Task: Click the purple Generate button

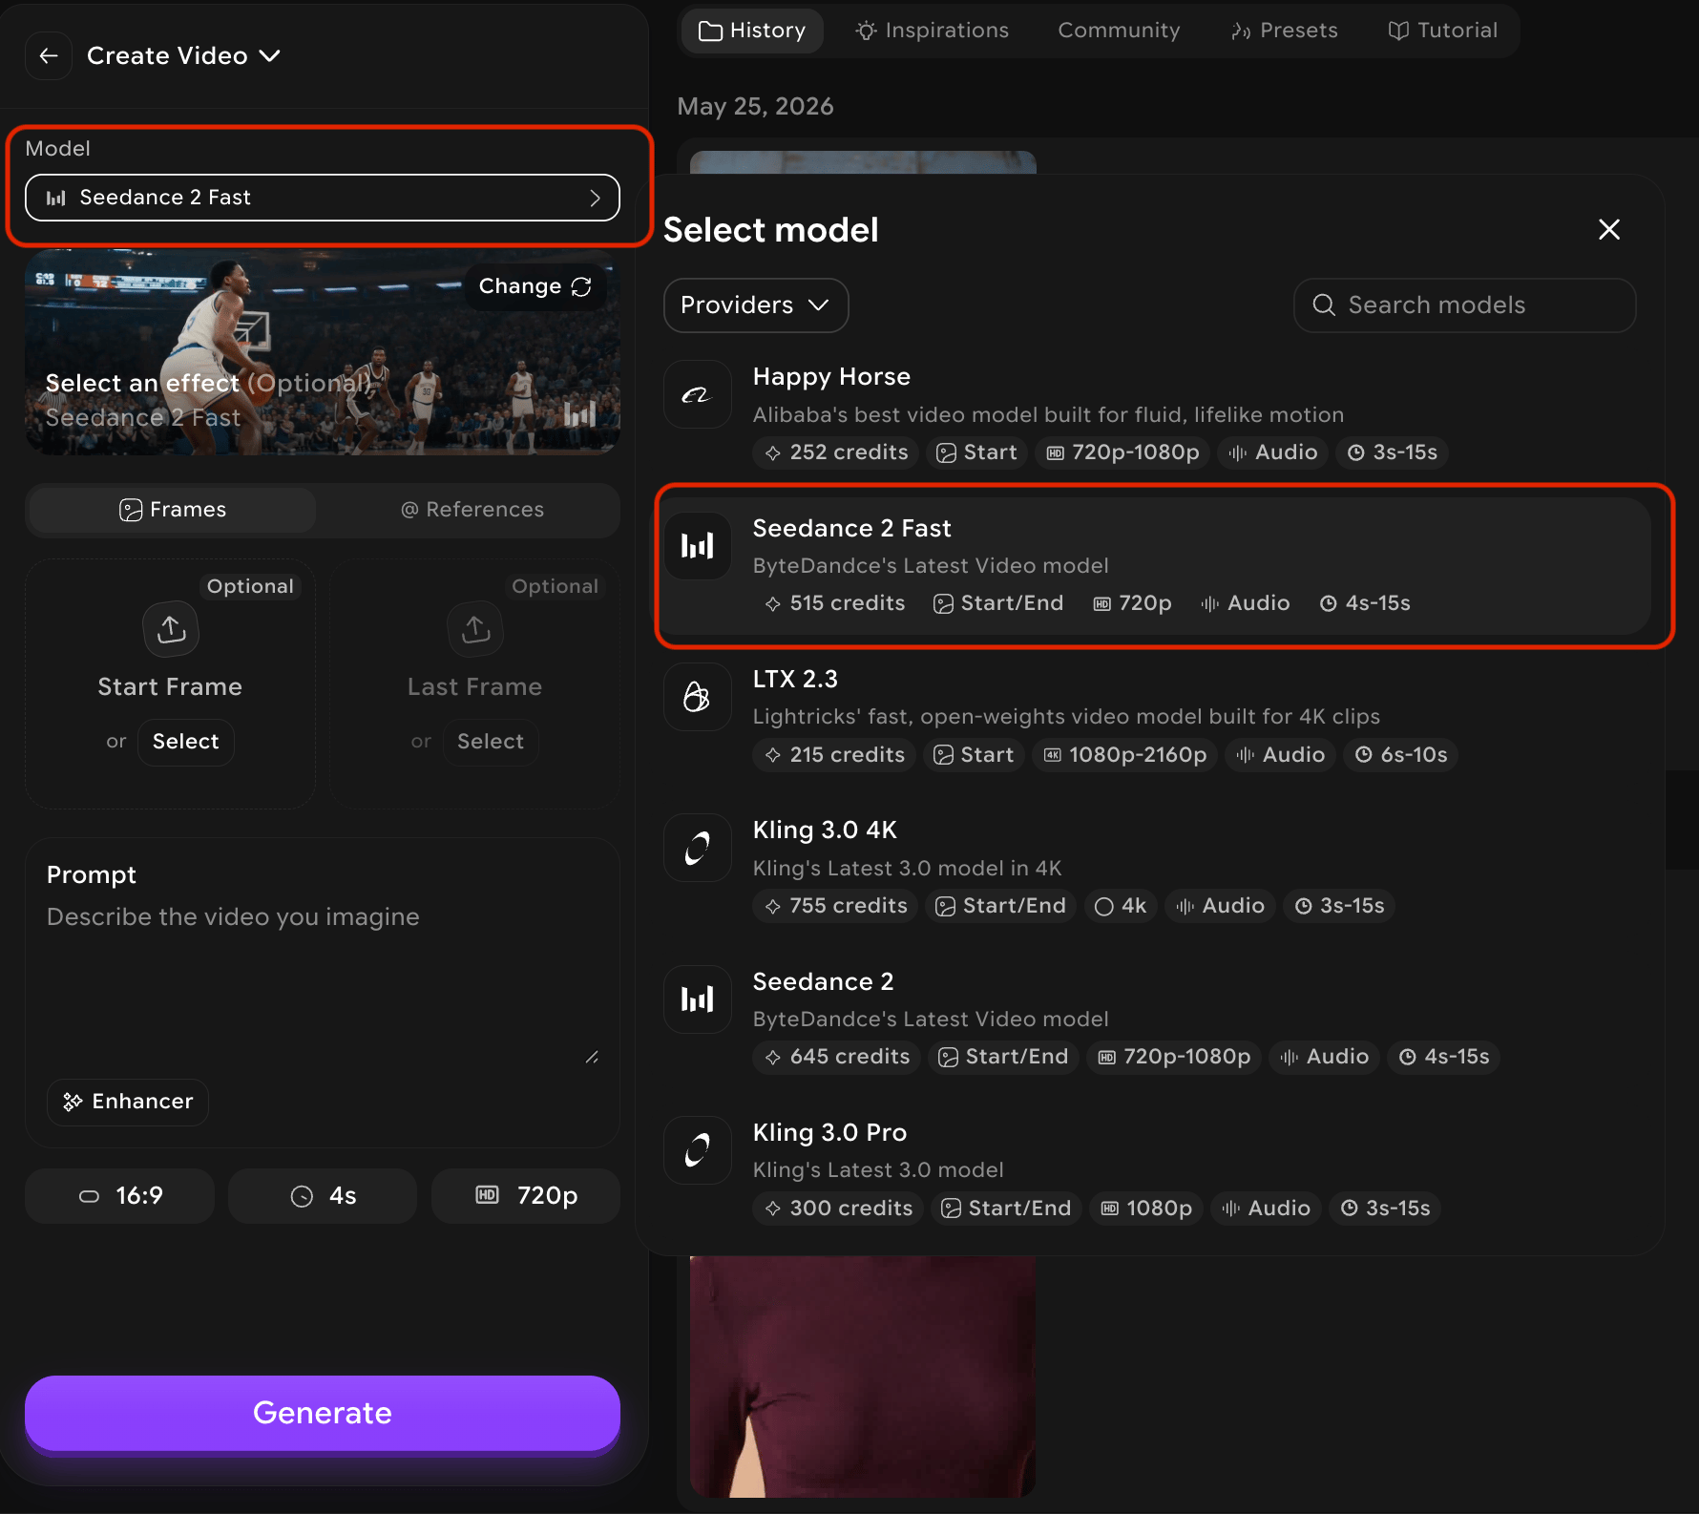Action: pyautogui.click(x=323, y=1413)
